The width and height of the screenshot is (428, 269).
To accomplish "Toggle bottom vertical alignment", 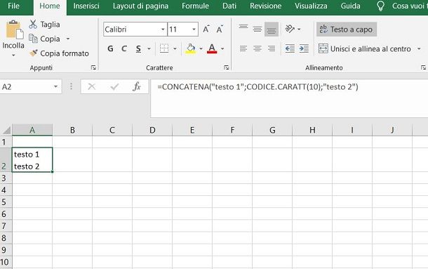I will coord(272,29).
